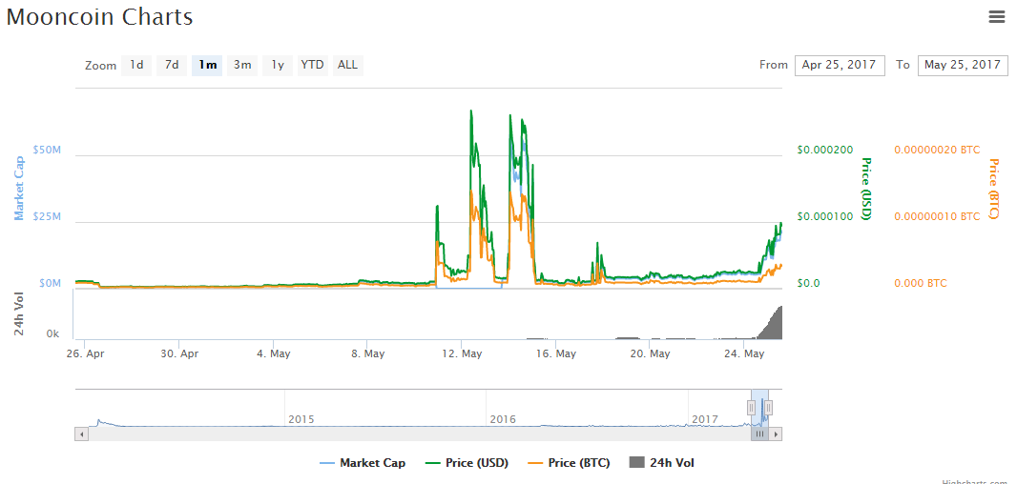1017x484 pixels.
Task: Click the 2017 label in navigator
Action: 704,419
